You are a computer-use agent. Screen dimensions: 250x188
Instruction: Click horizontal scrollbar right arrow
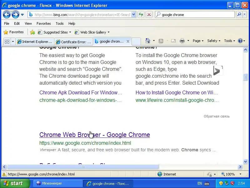point(240,167)
